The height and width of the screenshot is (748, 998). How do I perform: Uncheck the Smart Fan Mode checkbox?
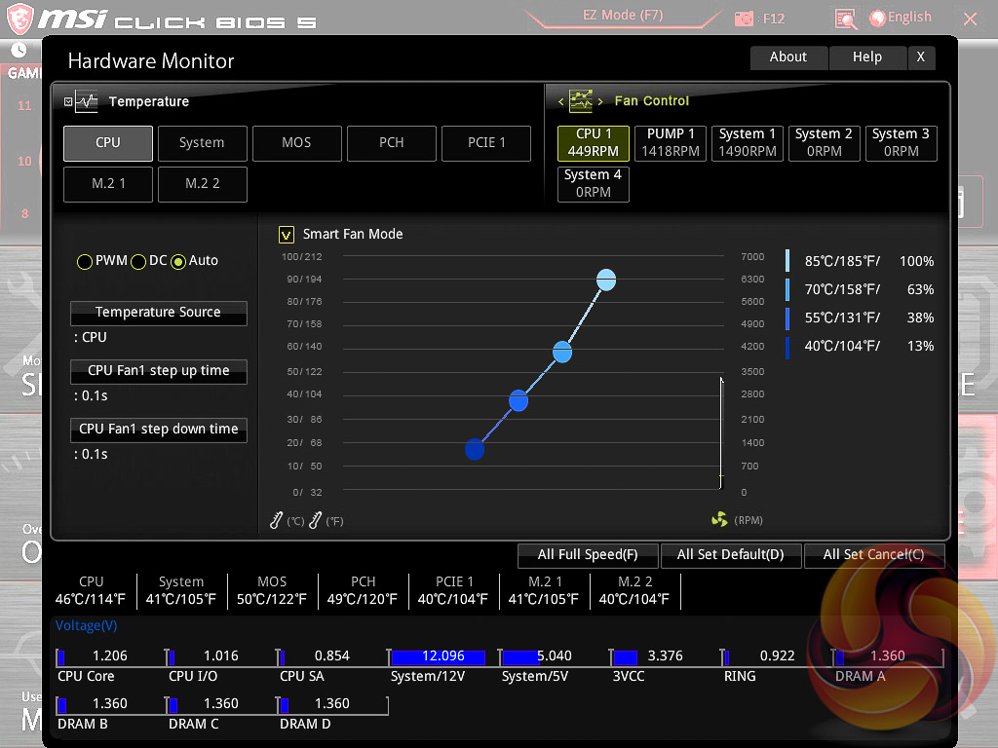(x=287, y=235)
